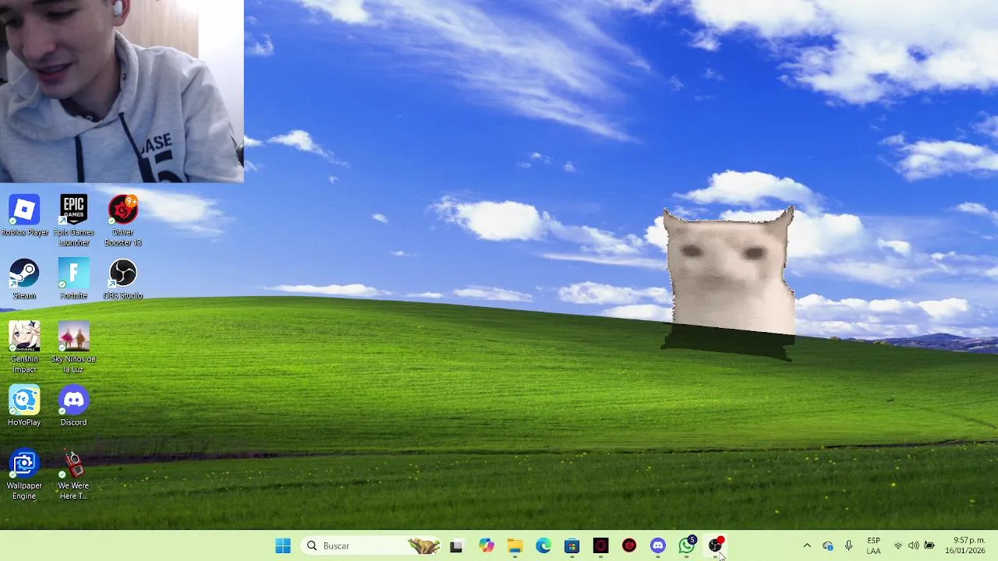This screenshot has height=561, width=998.
Task: Open the Driver Booster taskbar icon
Action: pyautogui.click(x=629, y=545)
